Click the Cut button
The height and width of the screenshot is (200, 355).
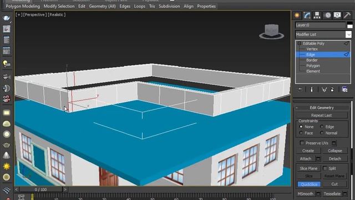[334, 184]
